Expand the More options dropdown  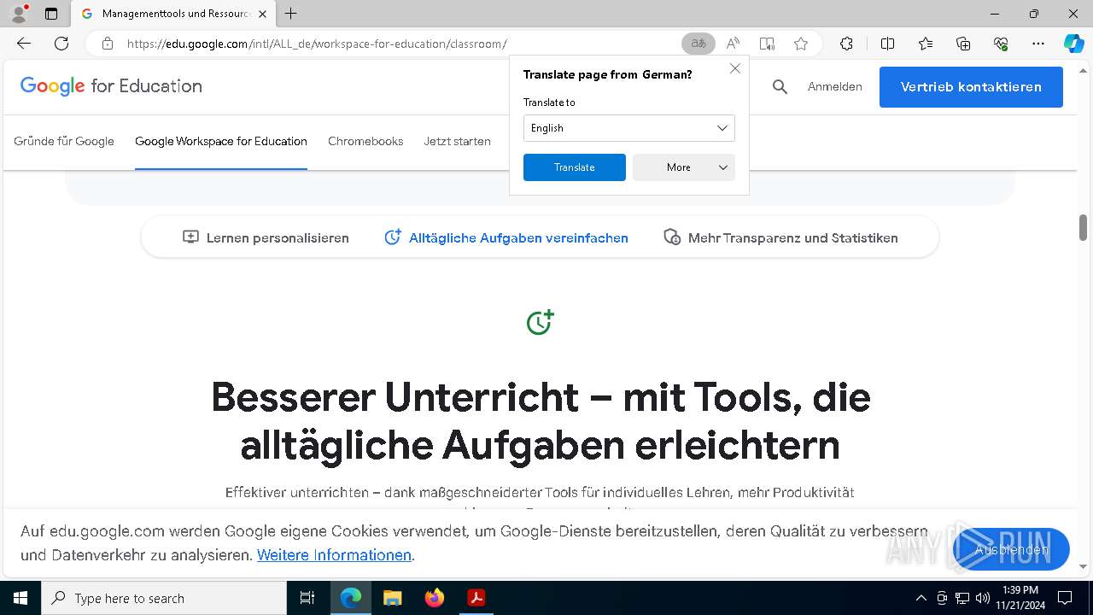[x=683, y=167]
